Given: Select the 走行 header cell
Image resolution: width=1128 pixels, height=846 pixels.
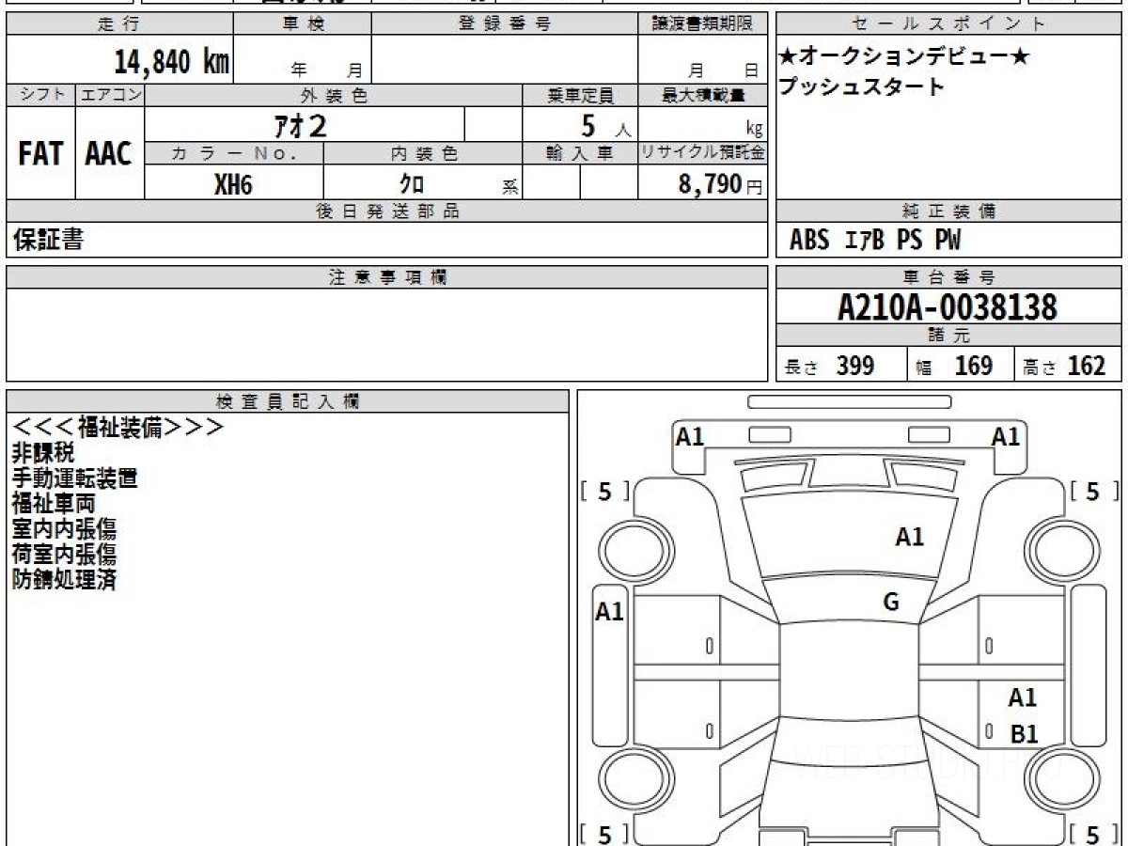Looking at the screenshot, I should click(118, 24).
